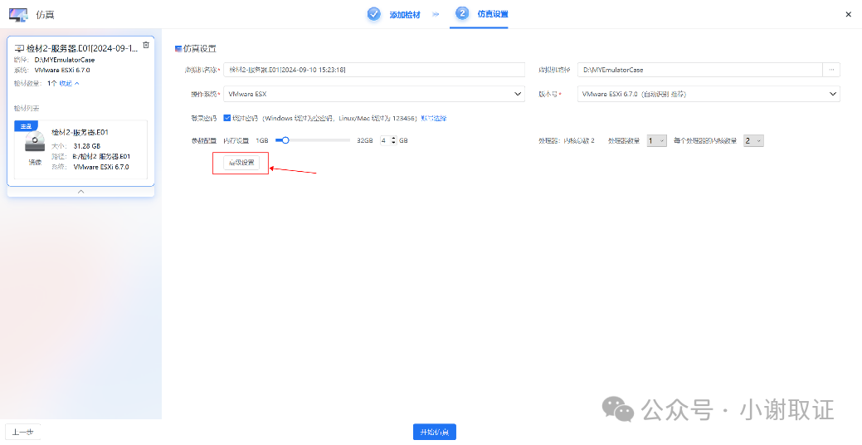Open 高级设置 advanced settings button

tap(241, 163)
